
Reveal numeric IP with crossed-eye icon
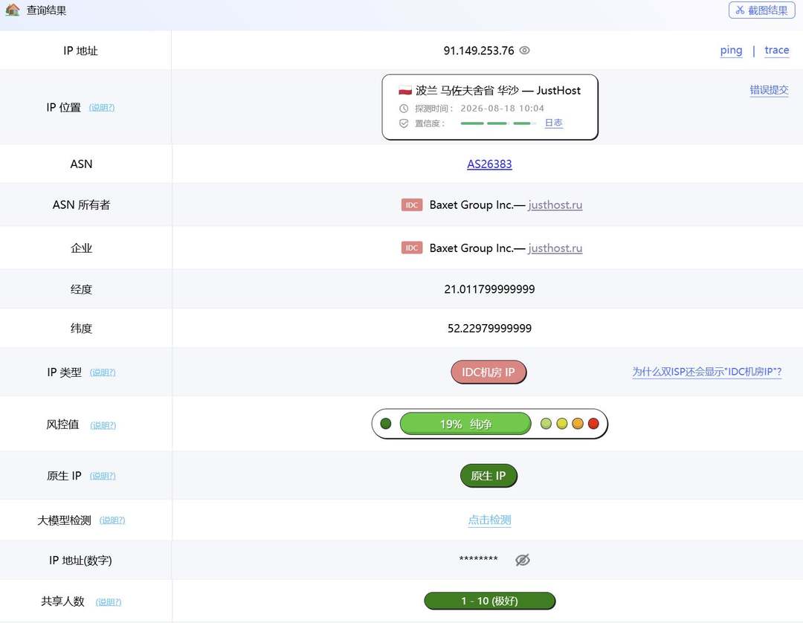pyautogui.click(x=523, y=560)
